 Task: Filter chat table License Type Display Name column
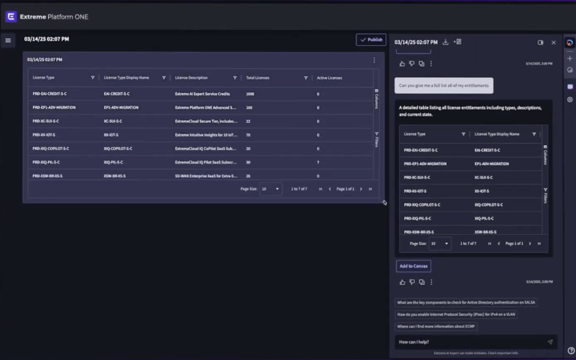534,134
